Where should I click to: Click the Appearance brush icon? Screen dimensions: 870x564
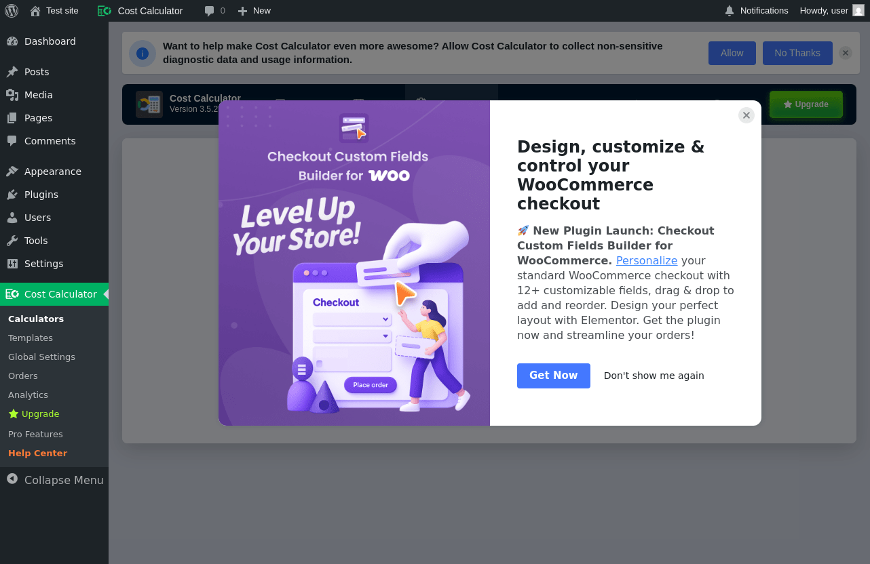pyautogui.click(x=12, y=172)
